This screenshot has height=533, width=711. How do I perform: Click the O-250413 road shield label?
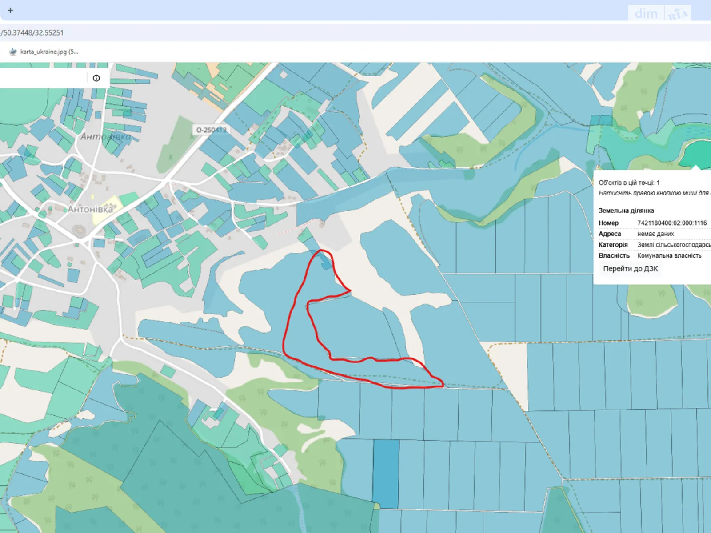(212, 130)
